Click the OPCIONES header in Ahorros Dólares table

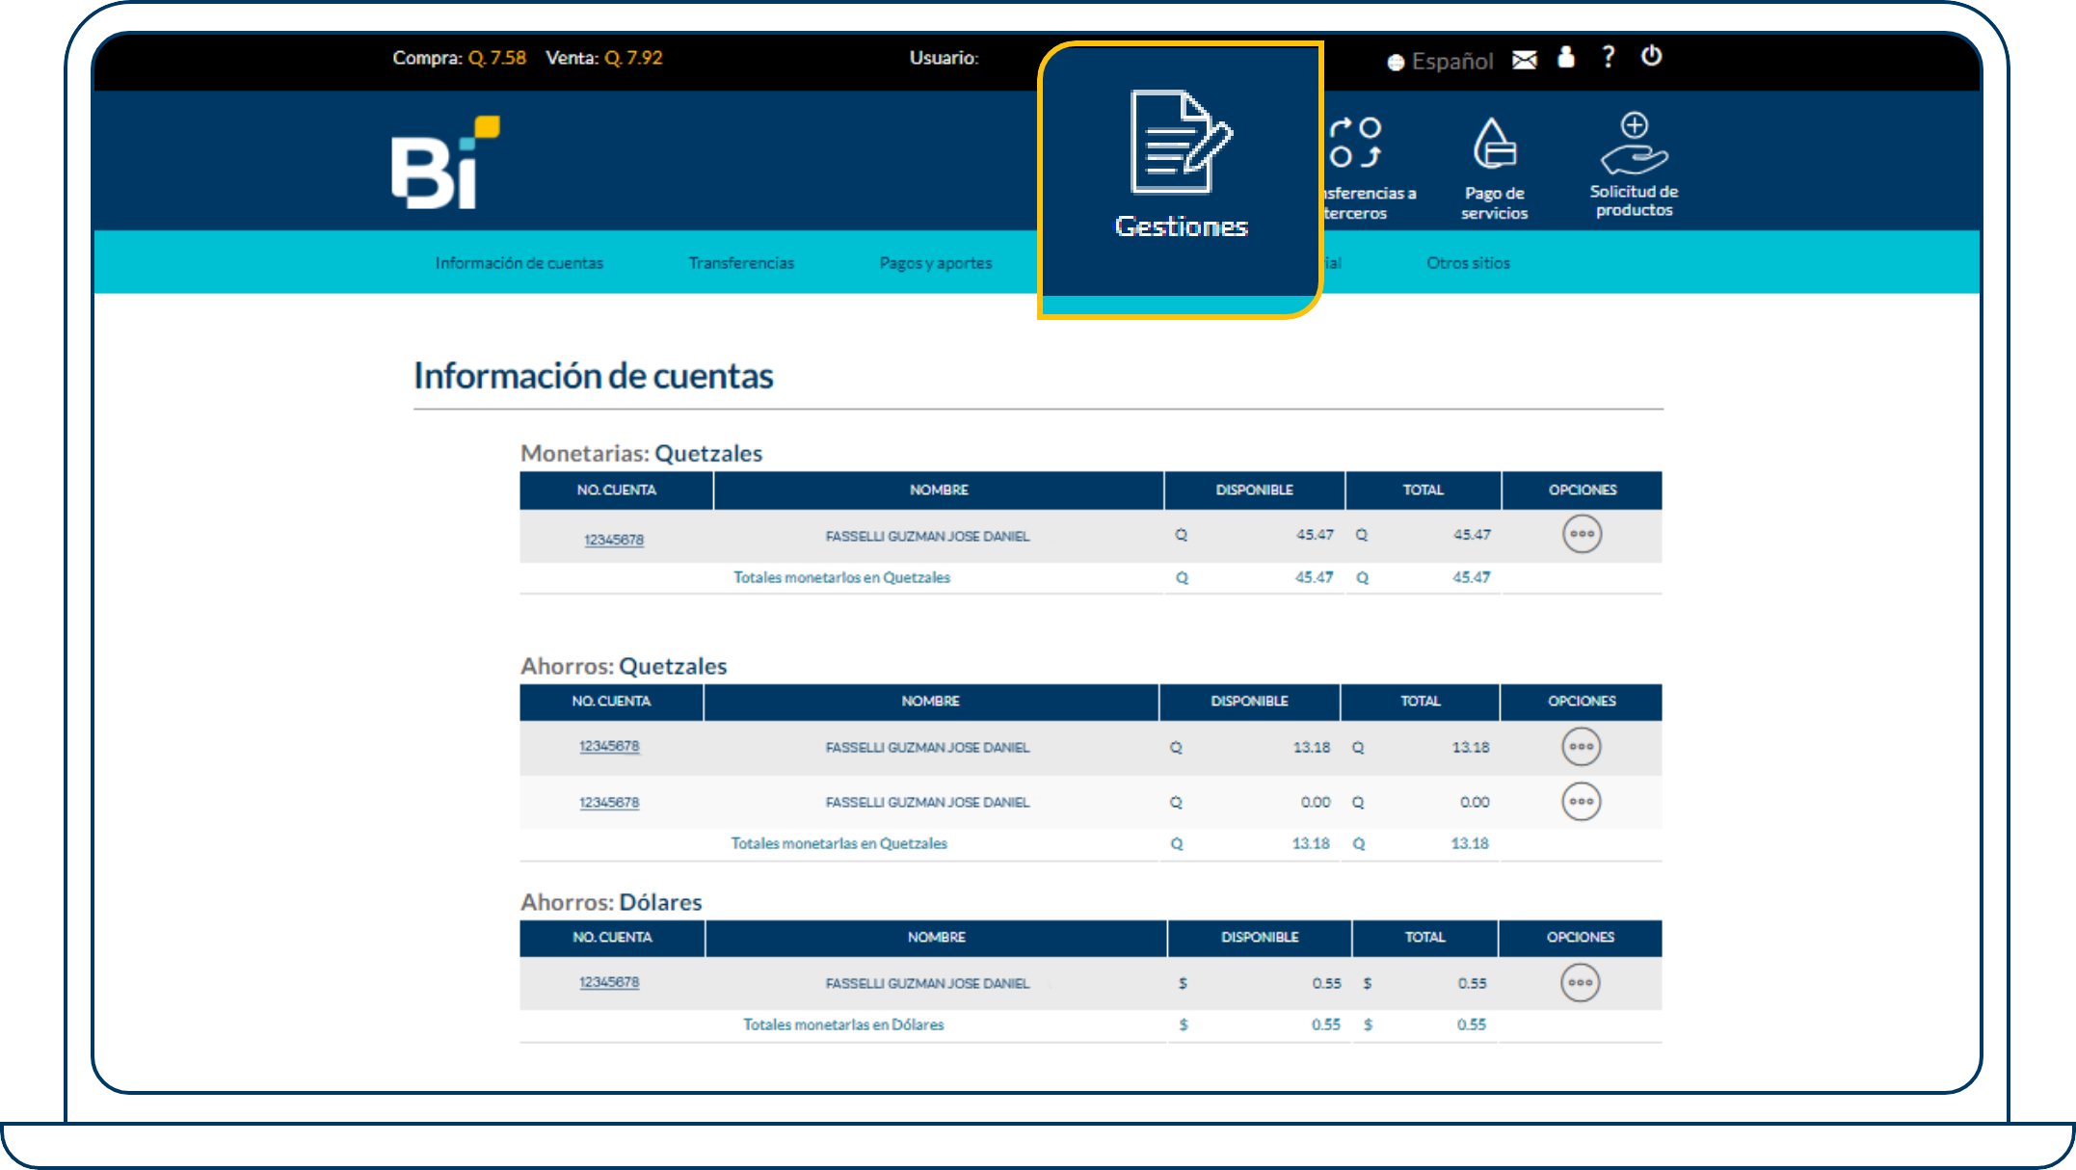(x=1581, y=937)
